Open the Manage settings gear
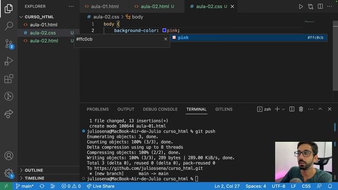338x190 pixels. (9, 173)
